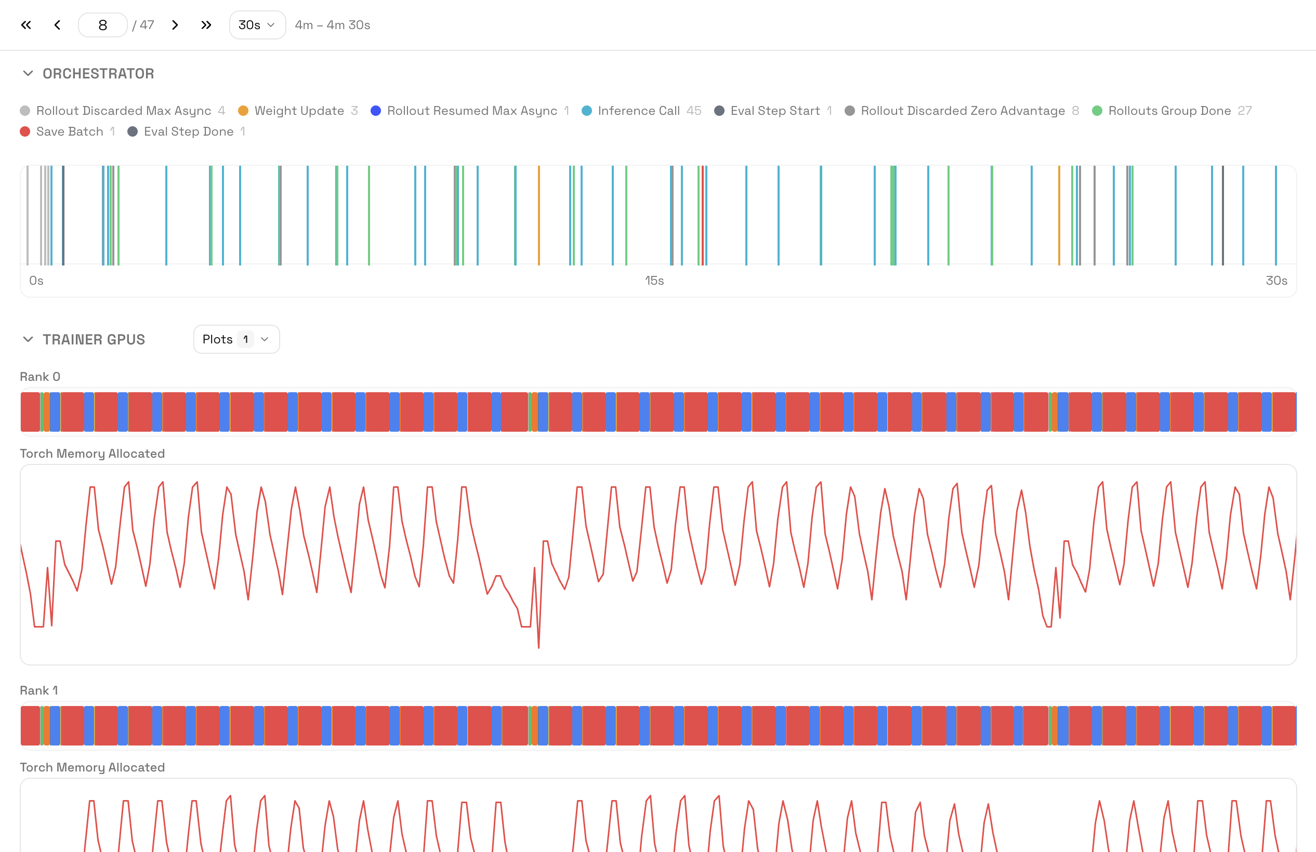Click the Rank 0 Torch Memory Allocated title

93,454
